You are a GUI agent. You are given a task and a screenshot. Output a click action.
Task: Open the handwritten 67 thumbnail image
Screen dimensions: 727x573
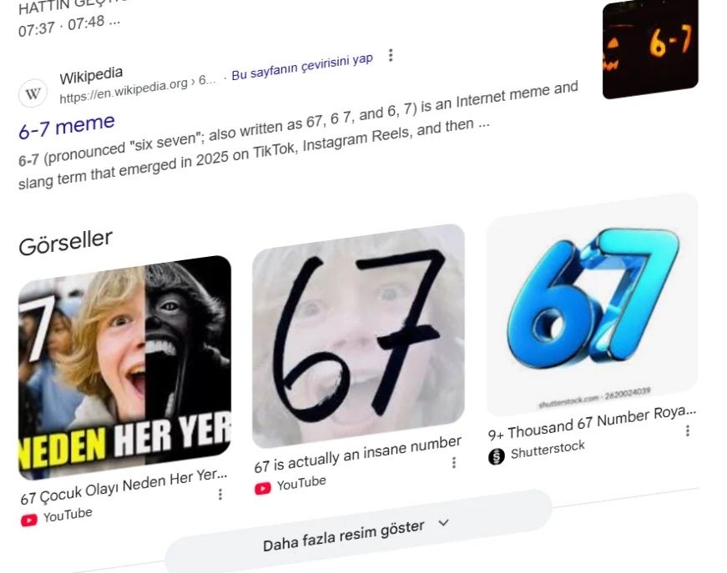(x=358, y=336)
